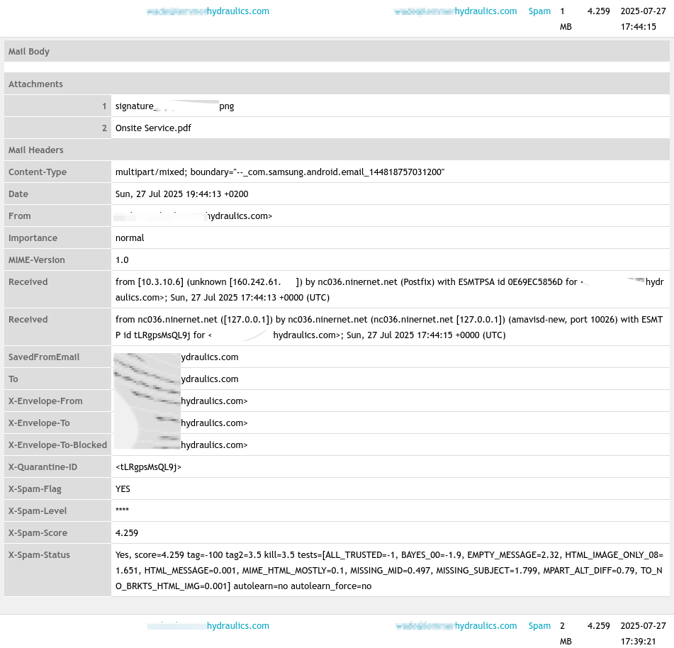Click attachment number 1 cell
Screen dimensions: 674x648
57,106
